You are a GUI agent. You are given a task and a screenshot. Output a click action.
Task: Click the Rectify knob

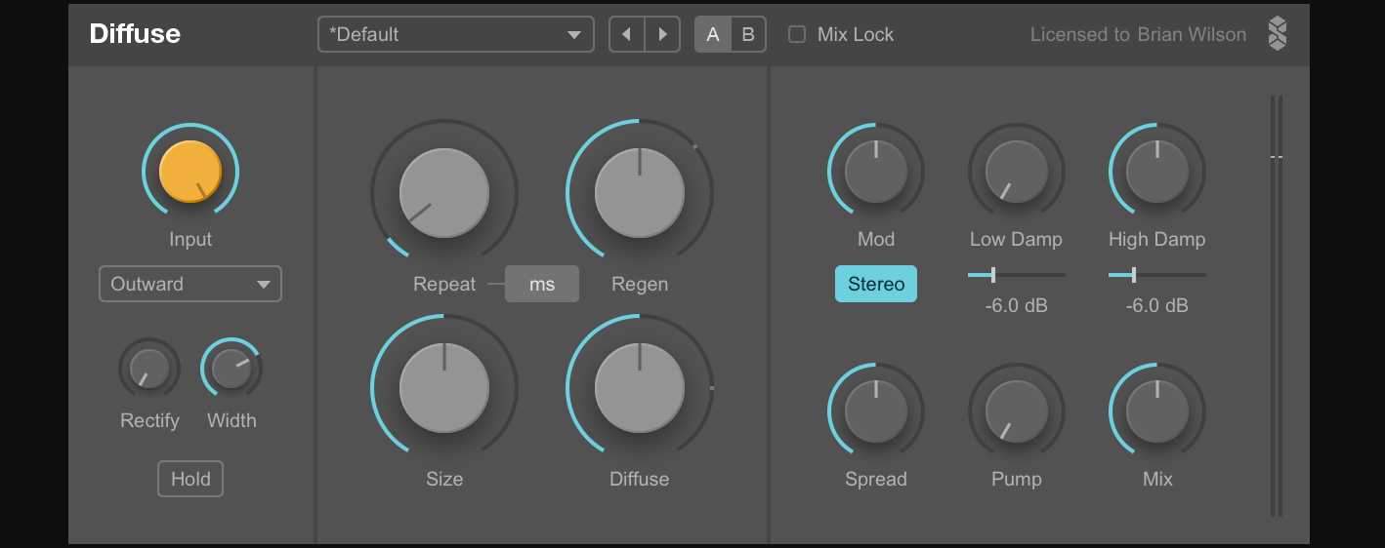click(149, 369)
